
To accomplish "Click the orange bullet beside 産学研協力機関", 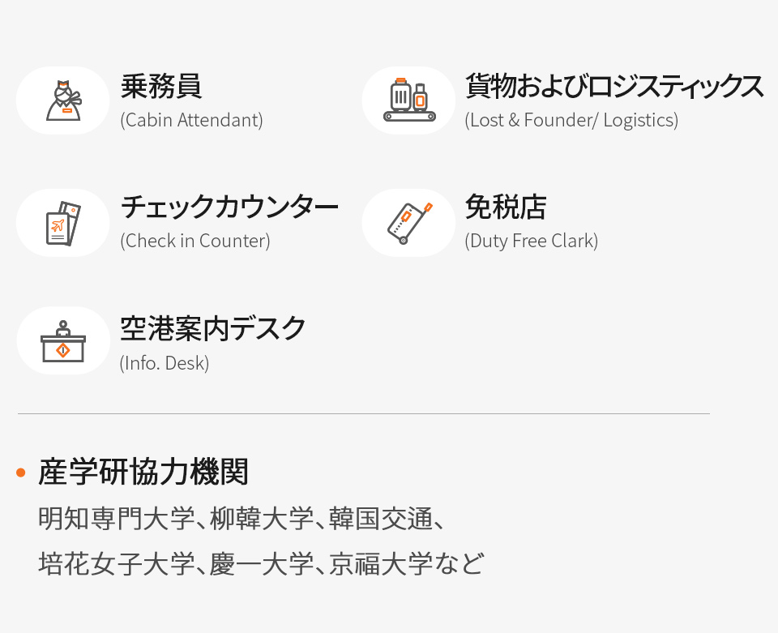I will [21, 473].
